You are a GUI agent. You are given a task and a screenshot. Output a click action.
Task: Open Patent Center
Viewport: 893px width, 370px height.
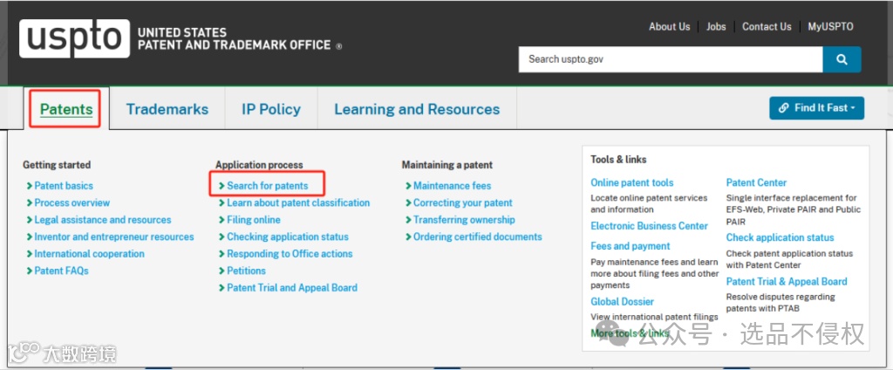[x=756, y=183]
